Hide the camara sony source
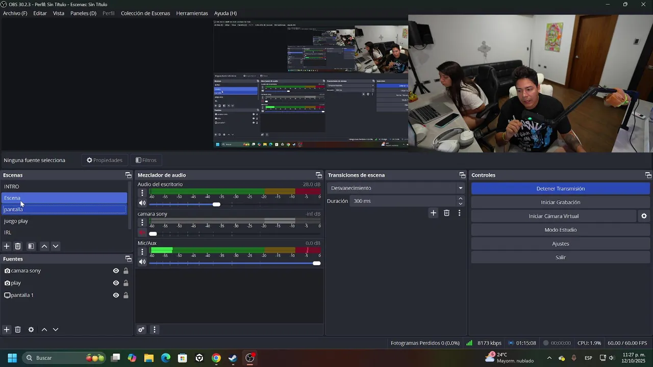 click(116, 271)
